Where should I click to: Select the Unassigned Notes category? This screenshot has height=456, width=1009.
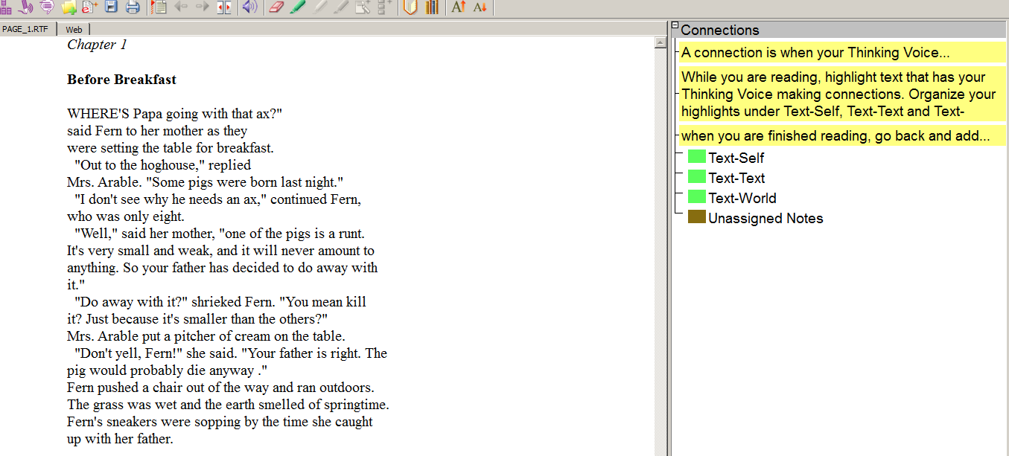[x=765, y=218]
